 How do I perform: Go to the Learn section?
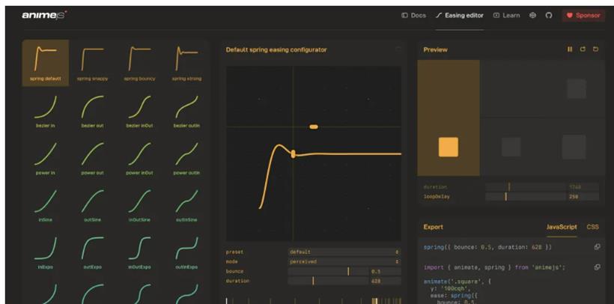pos(506,15)
